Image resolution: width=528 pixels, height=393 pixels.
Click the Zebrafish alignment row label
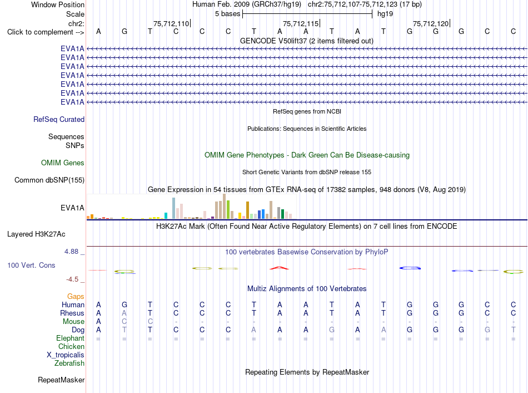(69, 363)
